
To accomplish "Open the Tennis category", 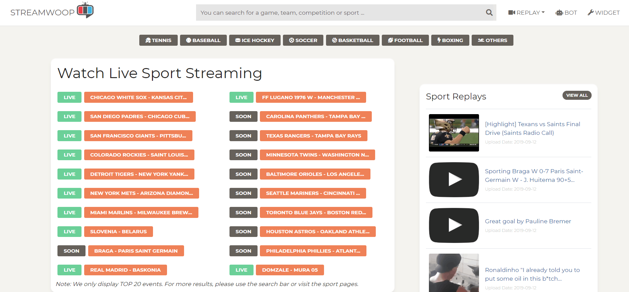I will coord(158,40).
